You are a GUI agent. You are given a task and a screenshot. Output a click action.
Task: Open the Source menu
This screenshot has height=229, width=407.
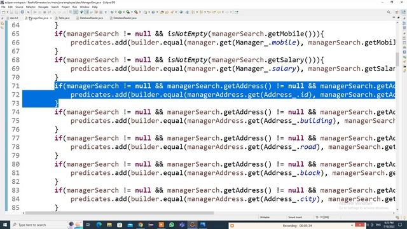pos(19,7)
